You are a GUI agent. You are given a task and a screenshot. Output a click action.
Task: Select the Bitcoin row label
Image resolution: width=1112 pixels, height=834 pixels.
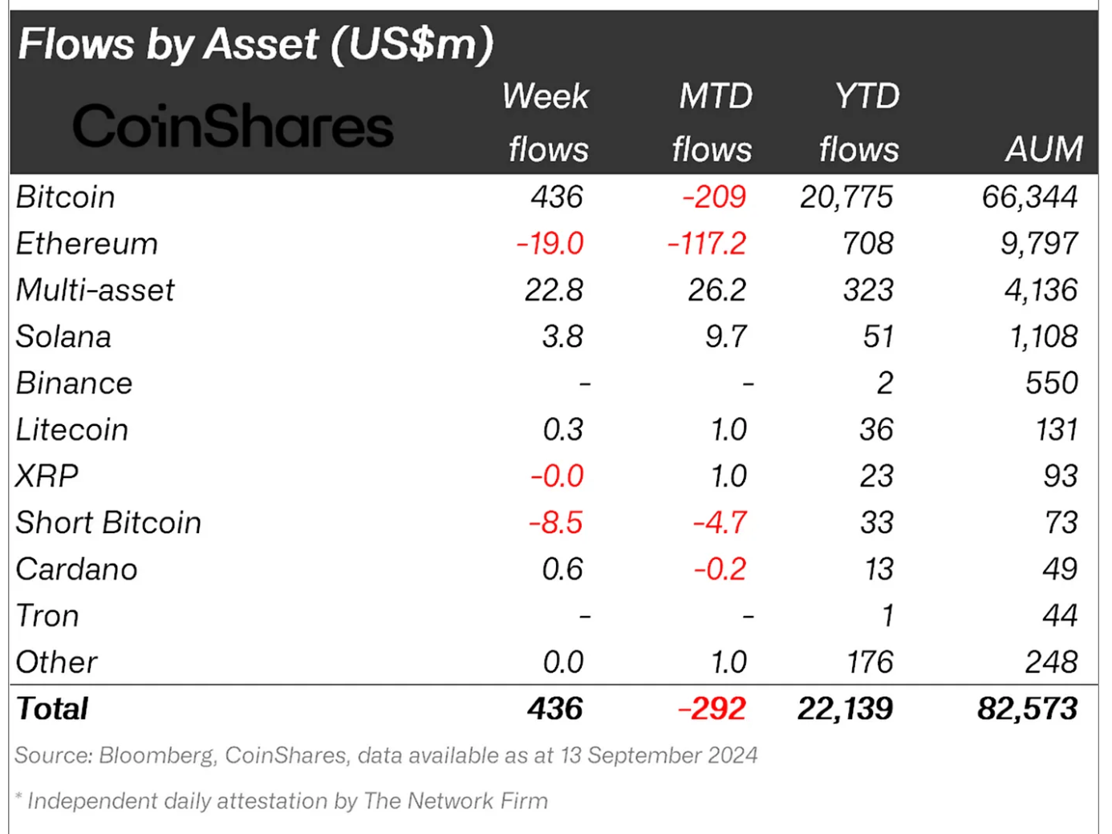click(66, 197)
